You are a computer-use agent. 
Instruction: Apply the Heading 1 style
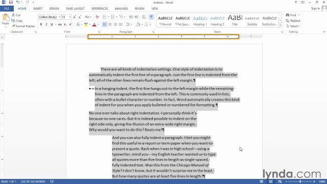(x=200, y=20)
